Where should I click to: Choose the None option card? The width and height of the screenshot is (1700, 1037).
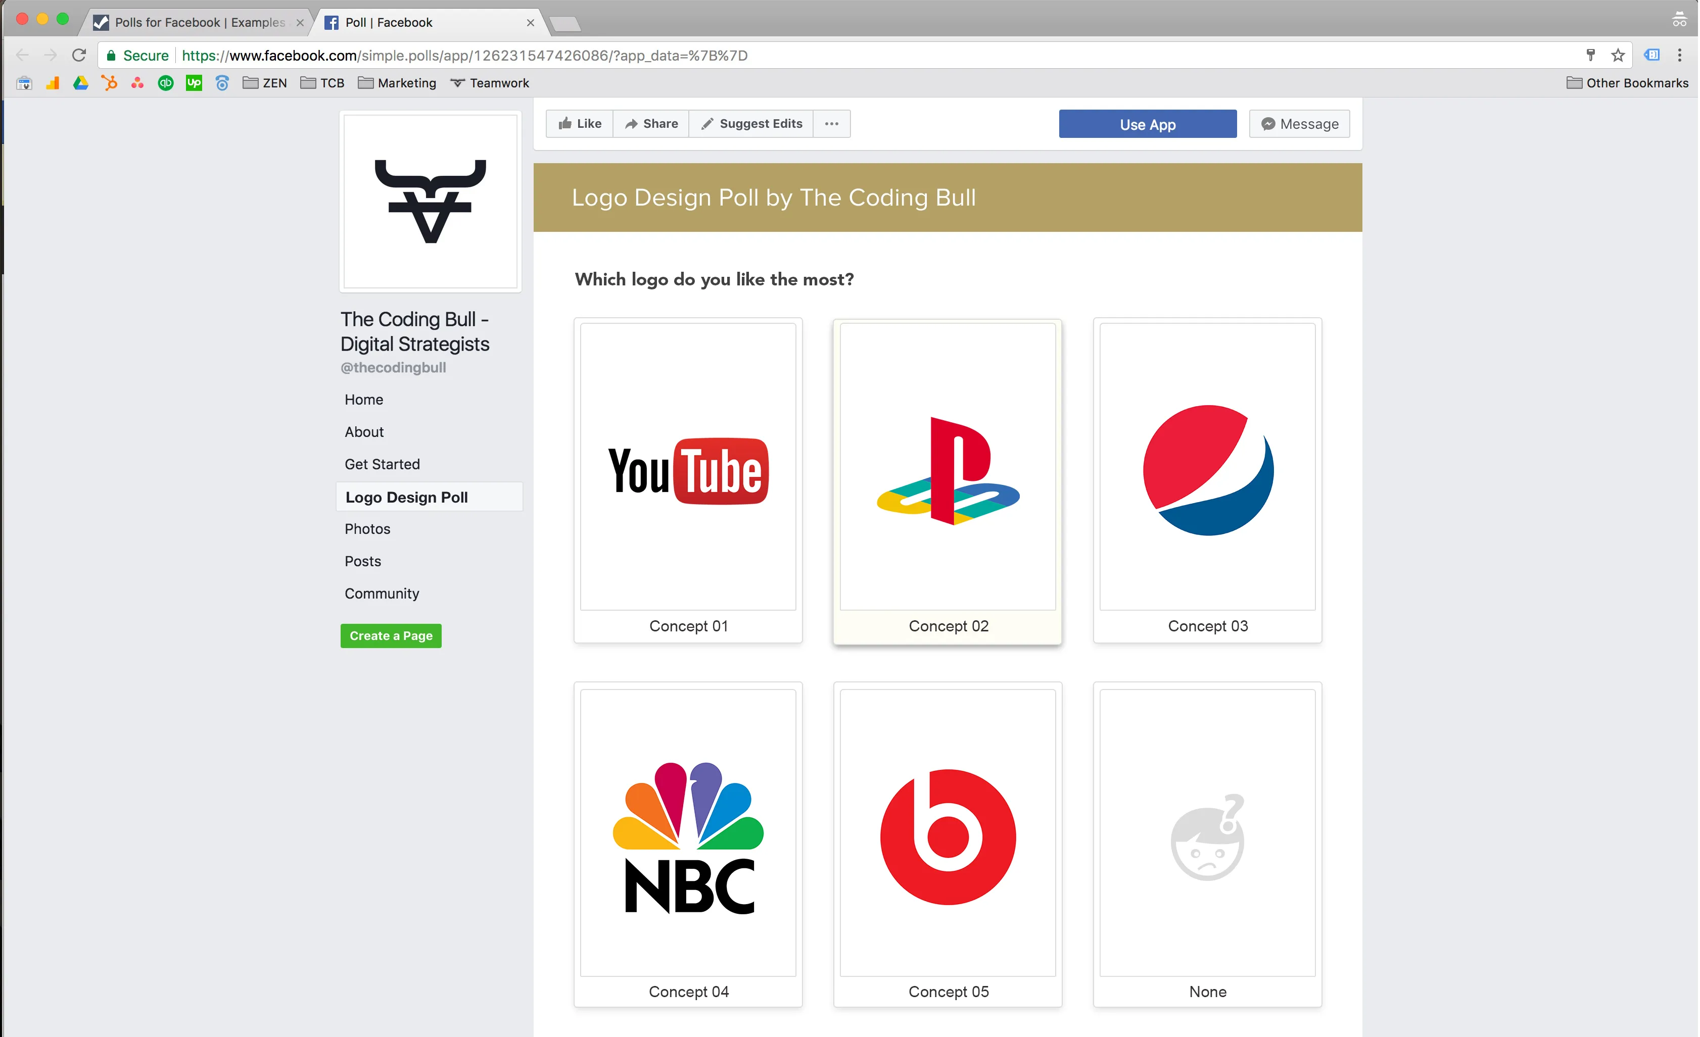pos(1207,845)
